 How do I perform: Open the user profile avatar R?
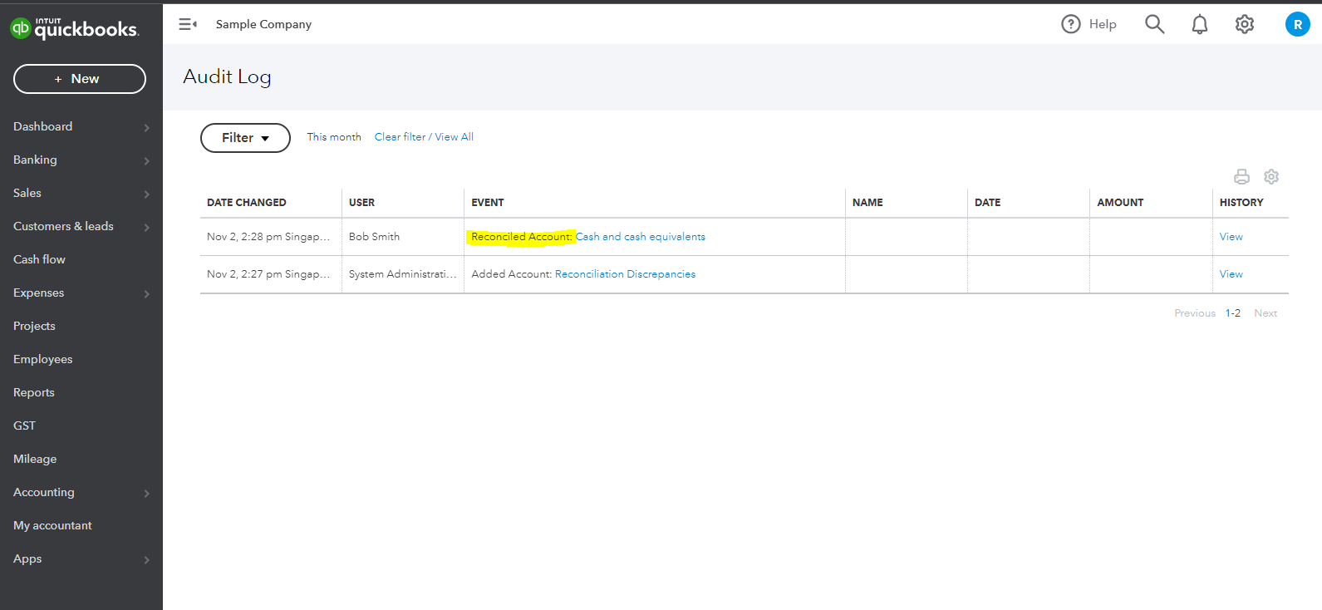point(1297,24)
